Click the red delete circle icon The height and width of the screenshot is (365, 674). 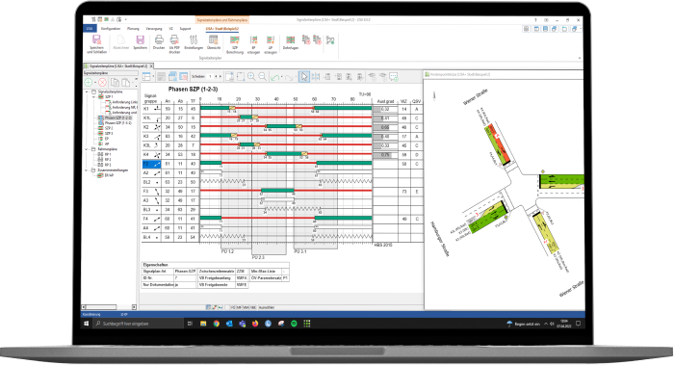tap(102, 82)
